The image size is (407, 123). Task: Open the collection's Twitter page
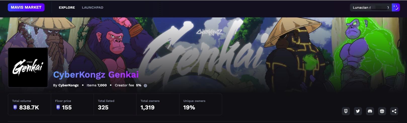[358, 111]
